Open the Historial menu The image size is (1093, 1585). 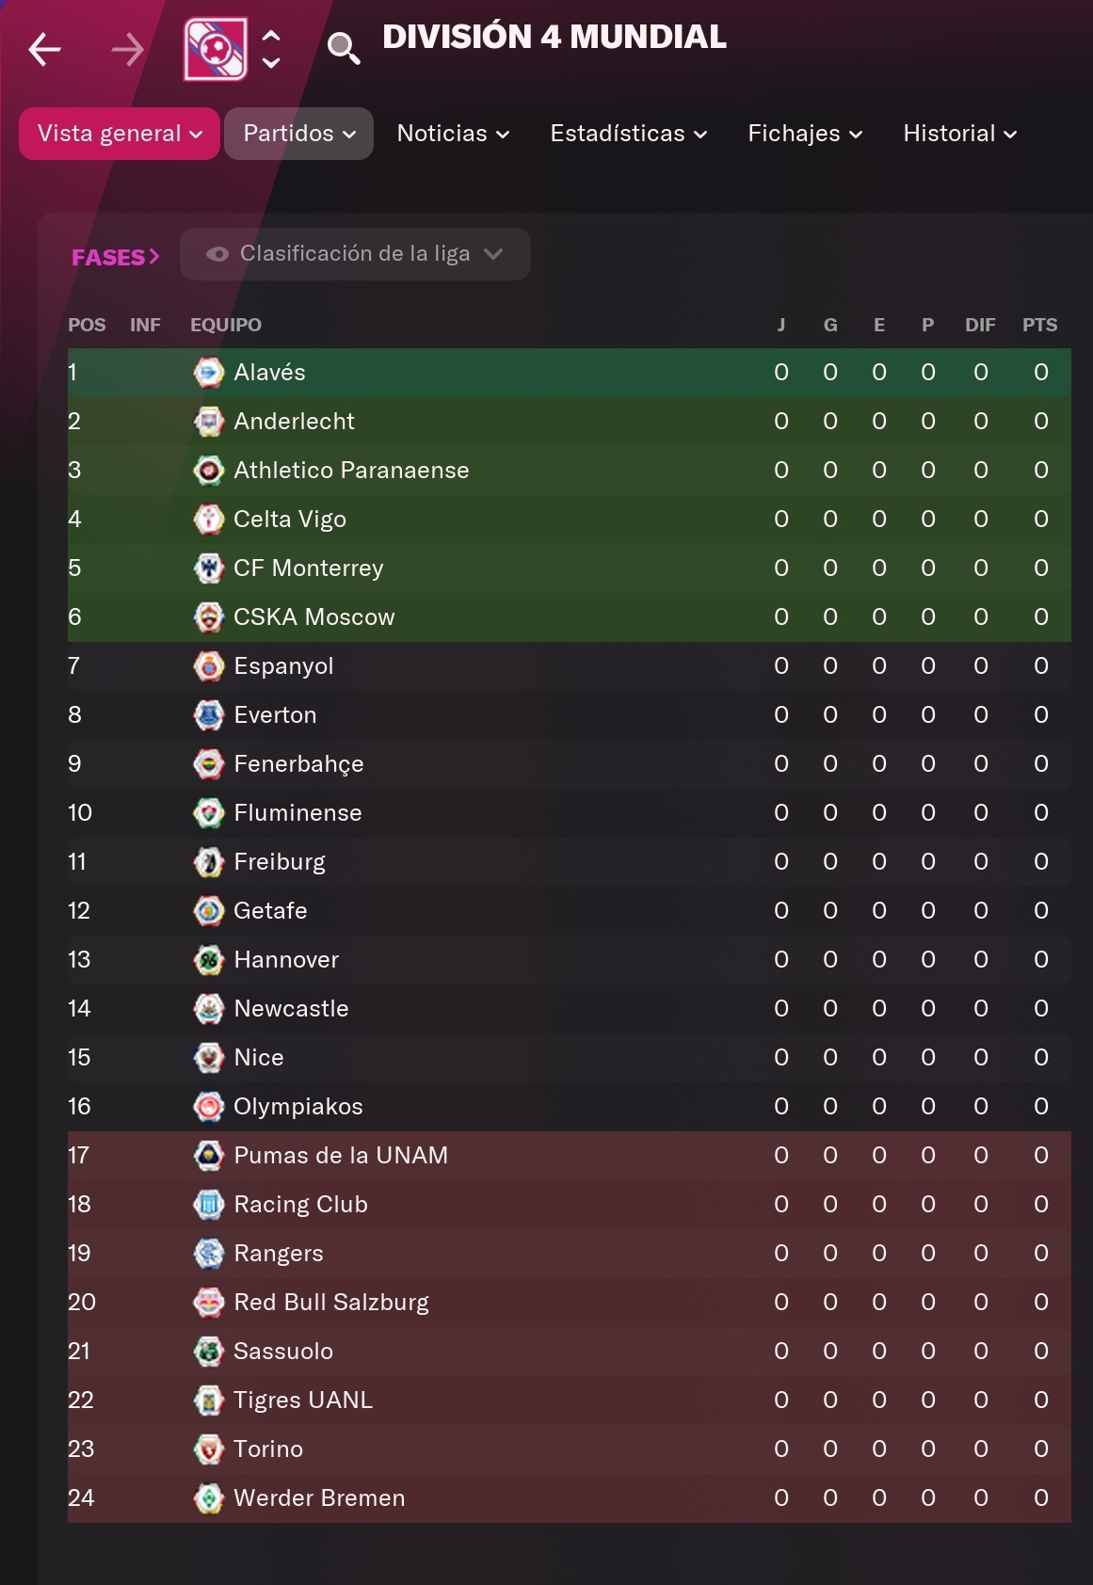pyautogui.click(x=960, y=134)
